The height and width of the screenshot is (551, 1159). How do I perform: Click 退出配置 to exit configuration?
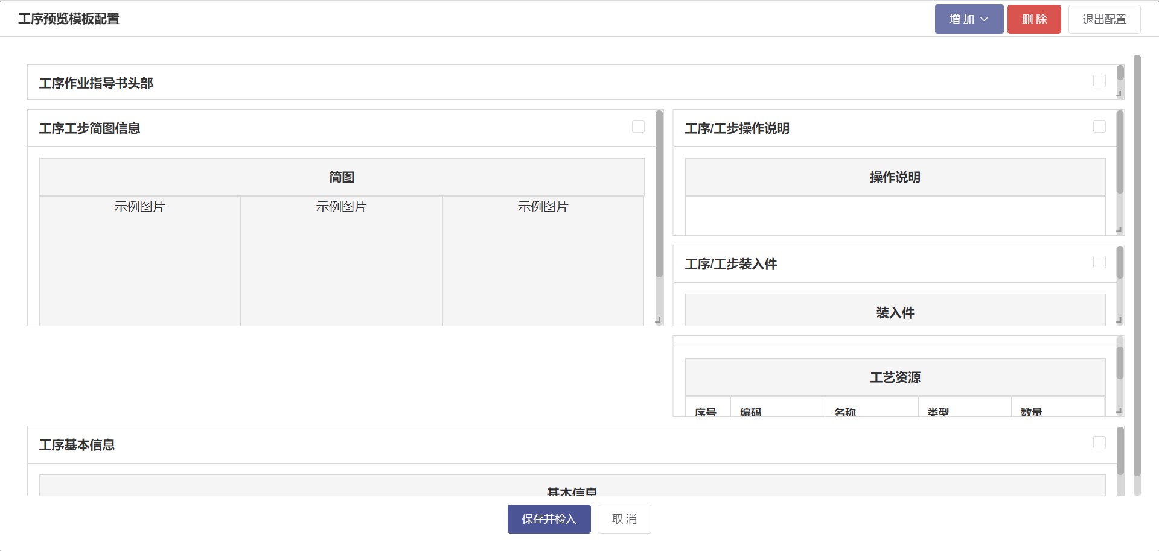click(x=1103, y=19)
